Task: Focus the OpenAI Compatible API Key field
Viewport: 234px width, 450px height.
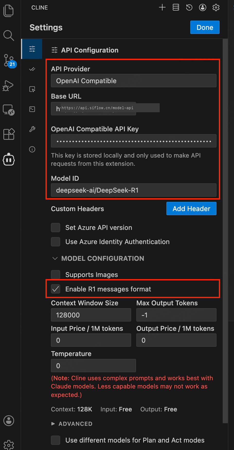Action: point(134,141)
